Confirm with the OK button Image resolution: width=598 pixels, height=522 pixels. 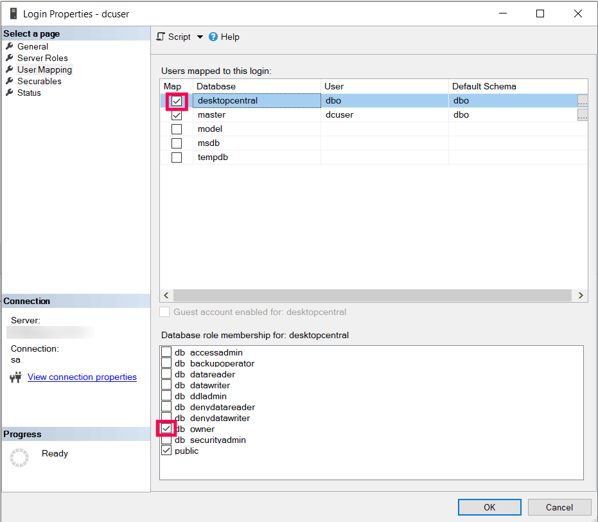click(x=489, y=507)
